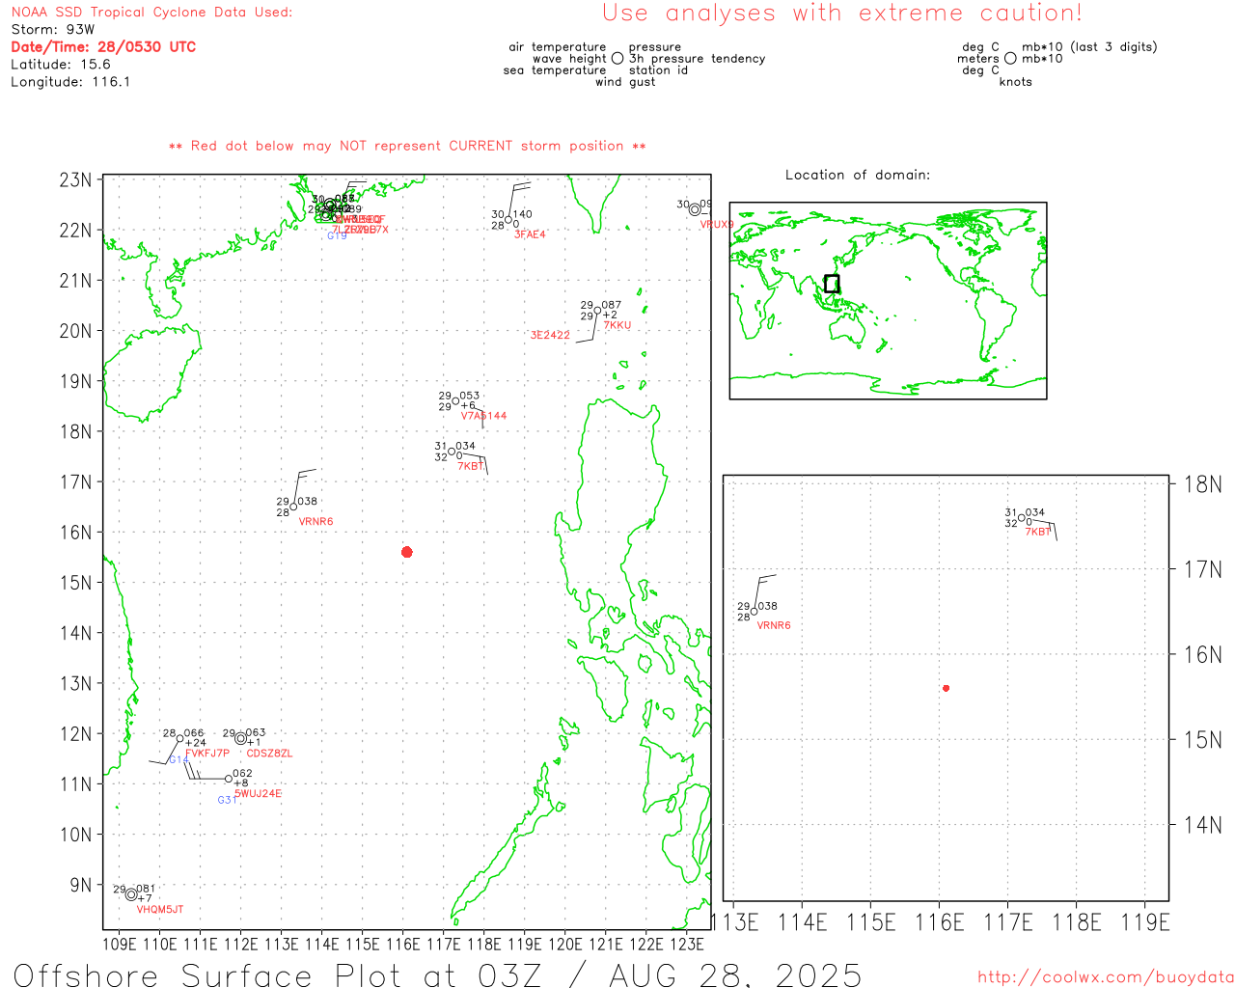Open the coolwx.com/buoydata link

click(x=1106, y=977)
